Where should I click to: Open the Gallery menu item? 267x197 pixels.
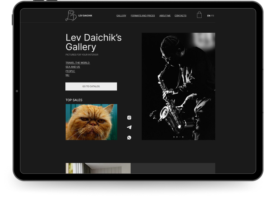point(121,16)
